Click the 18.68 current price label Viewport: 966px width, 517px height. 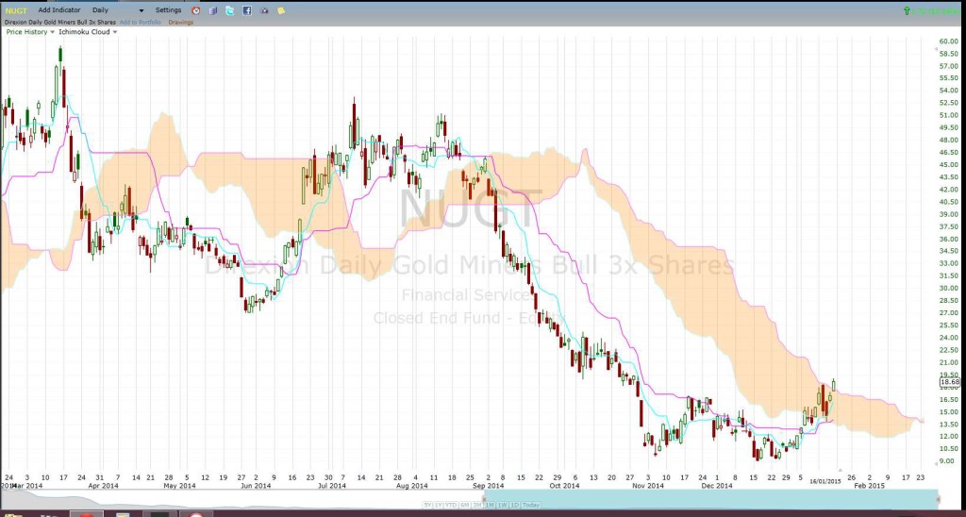(x=951, y=382)
